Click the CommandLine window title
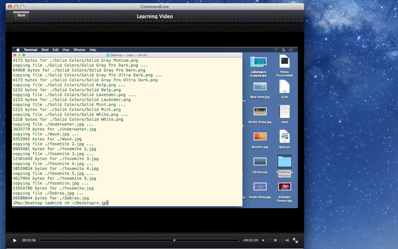 pos(155,6)
